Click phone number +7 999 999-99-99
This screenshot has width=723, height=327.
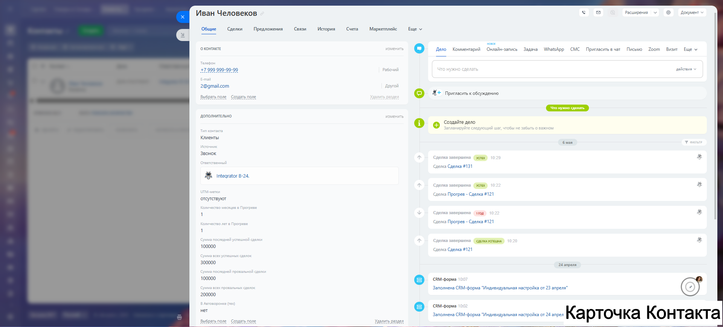[x=219, y=70]
